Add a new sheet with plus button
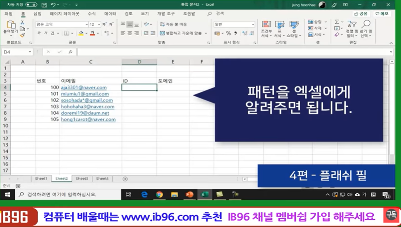Viewport: 401px width, 227px height. (x=125, y=179)
